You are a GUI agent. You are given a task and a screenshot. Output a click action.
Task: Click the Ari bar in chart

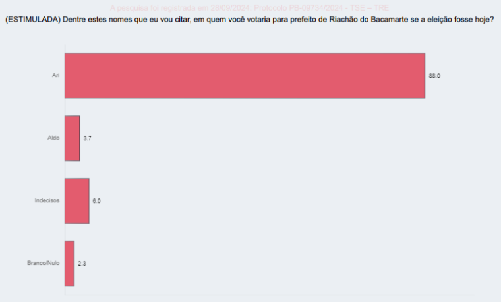tap(245, 76)
